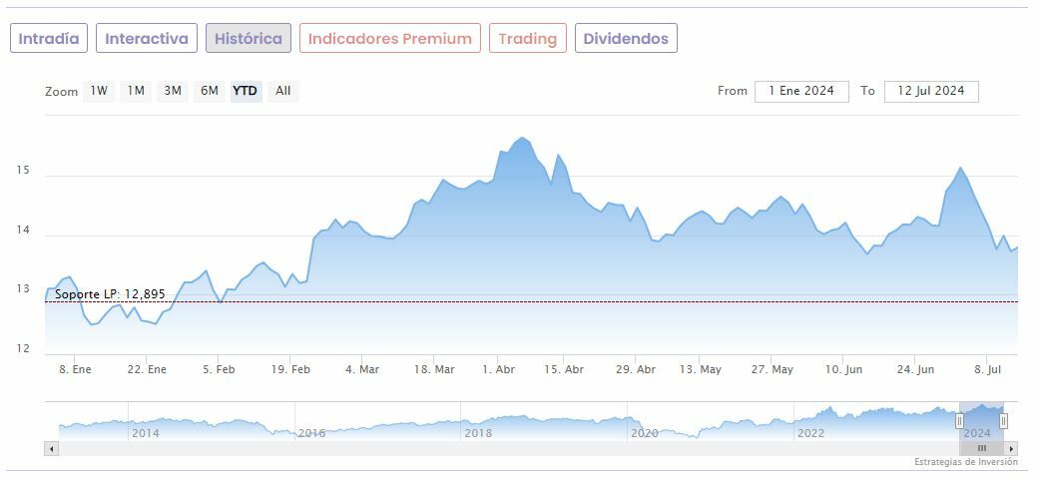
Task: Set zoom range to 1M
Action: click(x=136, y=91)
